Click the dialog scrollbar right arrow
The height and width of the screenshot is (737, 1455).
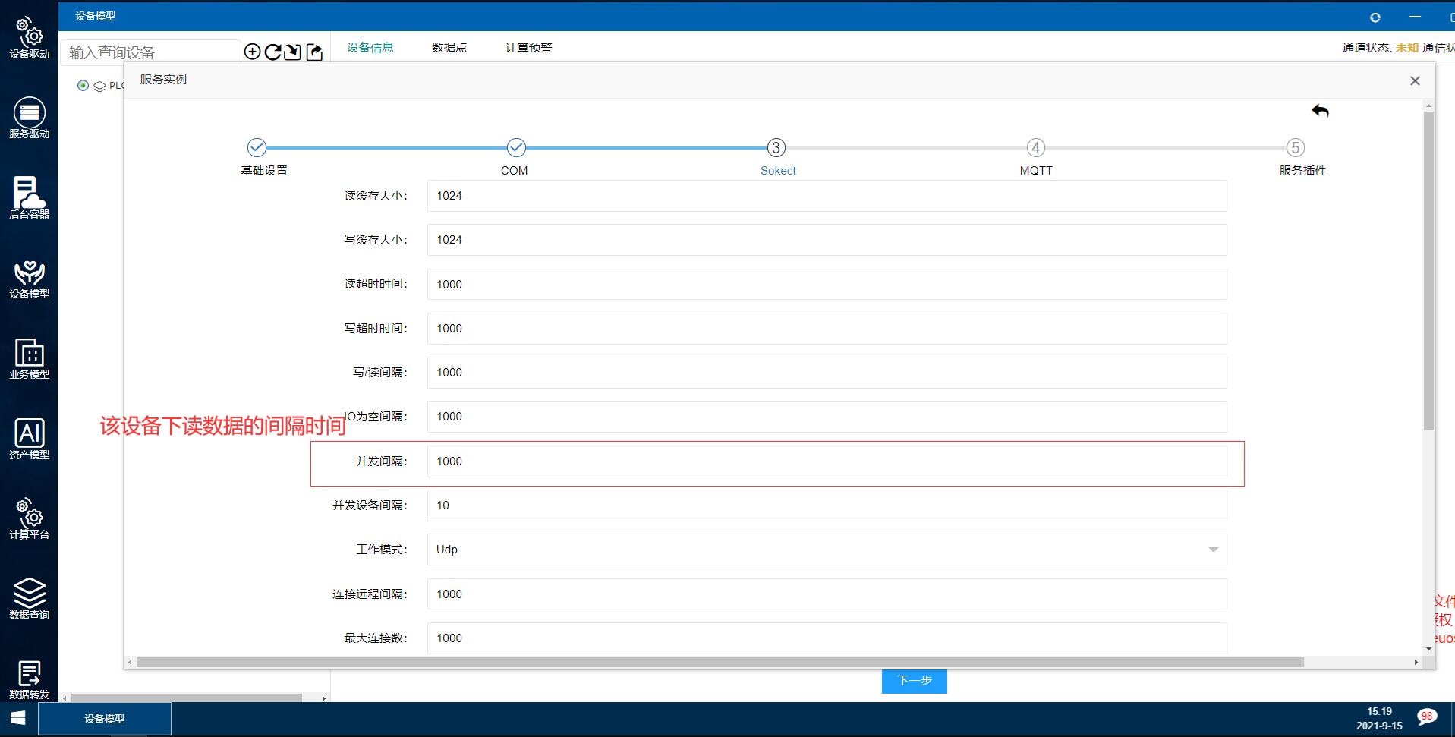[1416, 663]
